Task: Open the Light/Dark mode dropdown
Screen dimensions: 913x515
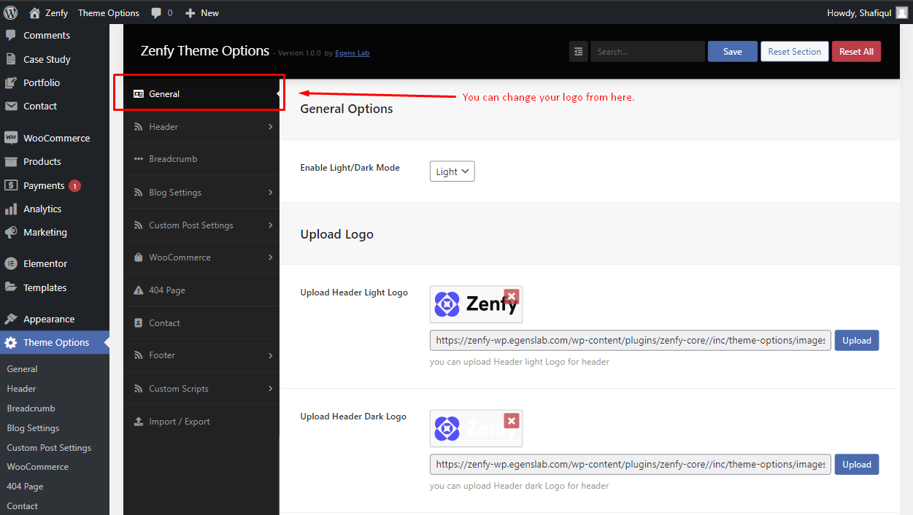Action: point(452,171)
